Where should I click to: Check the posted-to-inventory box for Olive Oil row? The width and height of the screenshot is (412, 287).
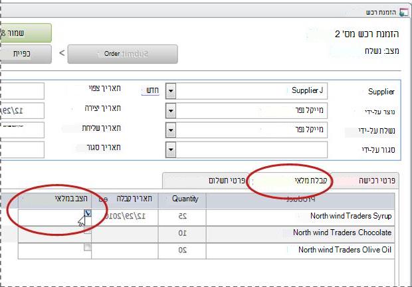tap(88, 247)
